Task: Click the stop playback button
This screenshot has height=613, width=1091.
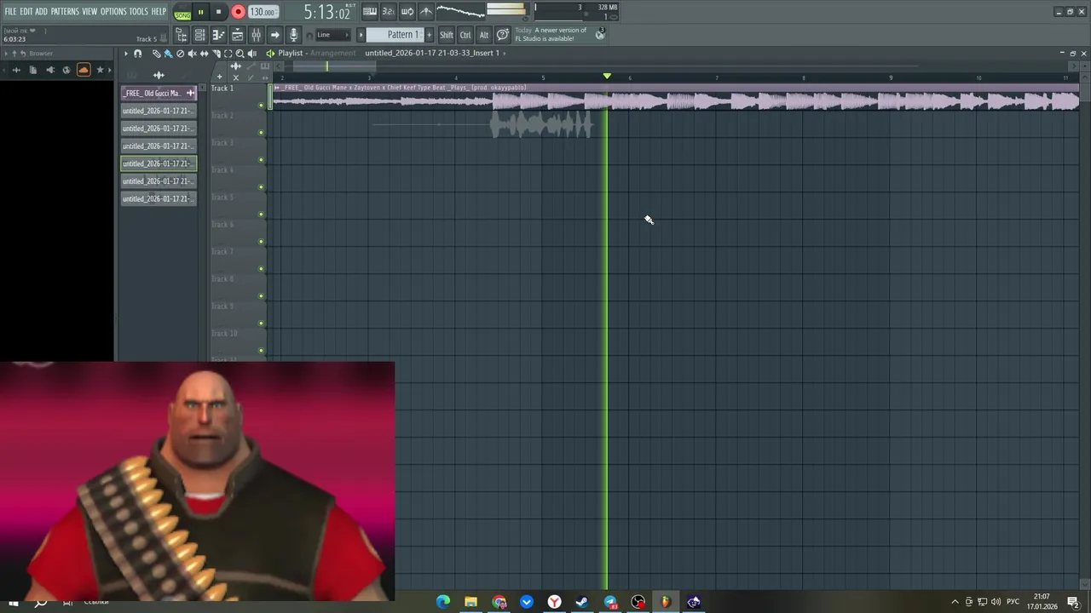Action: (218, 12)
